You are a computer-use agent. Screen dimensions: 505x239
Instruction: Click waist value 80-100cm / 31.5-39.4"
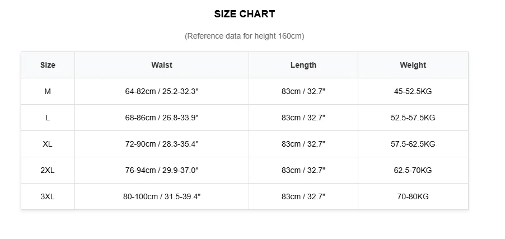[x=161, y=196]
